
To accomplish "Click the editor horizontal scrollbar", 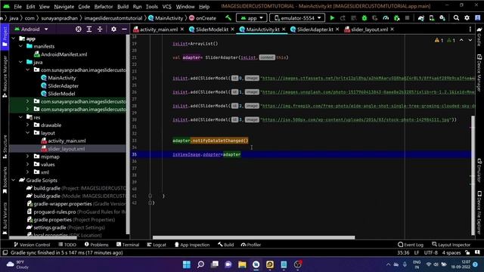I will tap(254, 237).
